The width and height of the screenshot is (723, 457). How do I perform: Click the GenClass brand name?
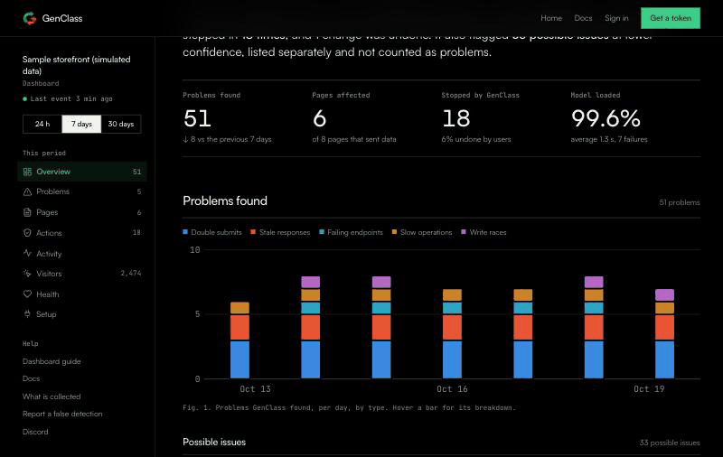[62, 18]
